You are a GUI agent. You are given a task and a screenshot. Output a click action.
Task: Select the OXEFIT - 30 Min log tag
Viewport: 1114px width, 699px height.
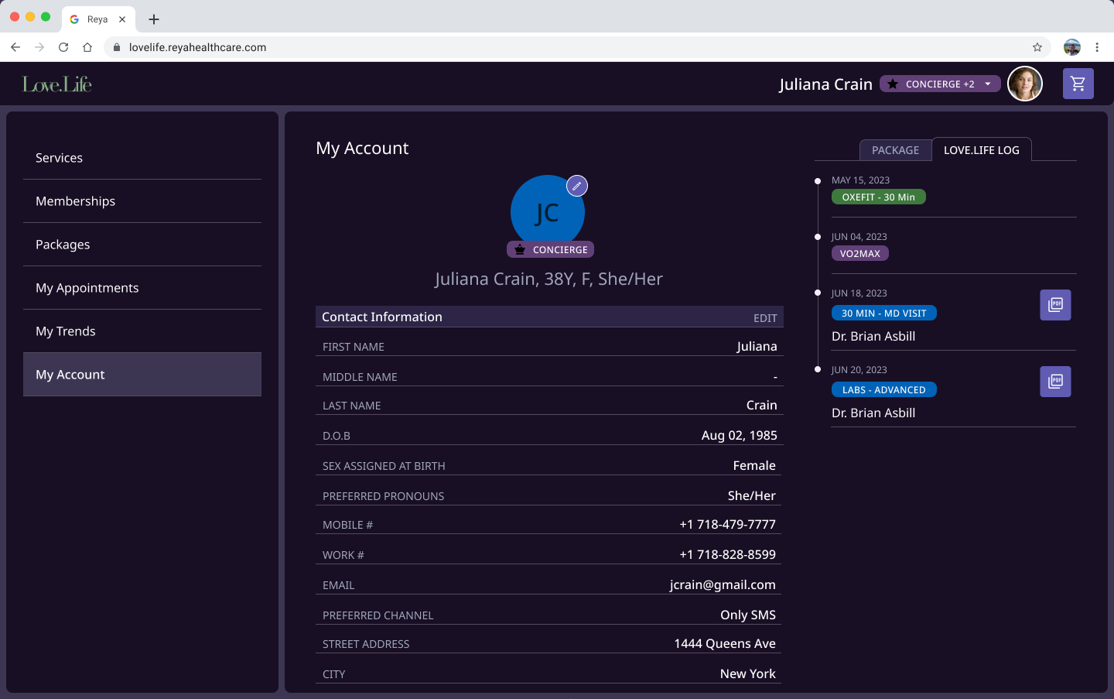click(878, 197)
